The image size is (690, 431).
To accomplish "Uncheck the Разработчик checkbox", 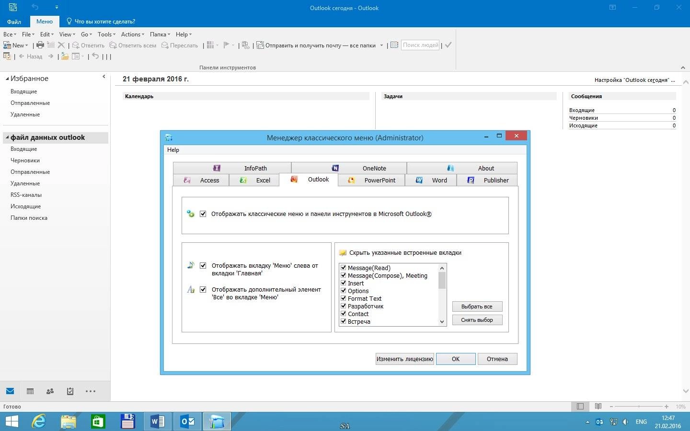I will (344, 306).
